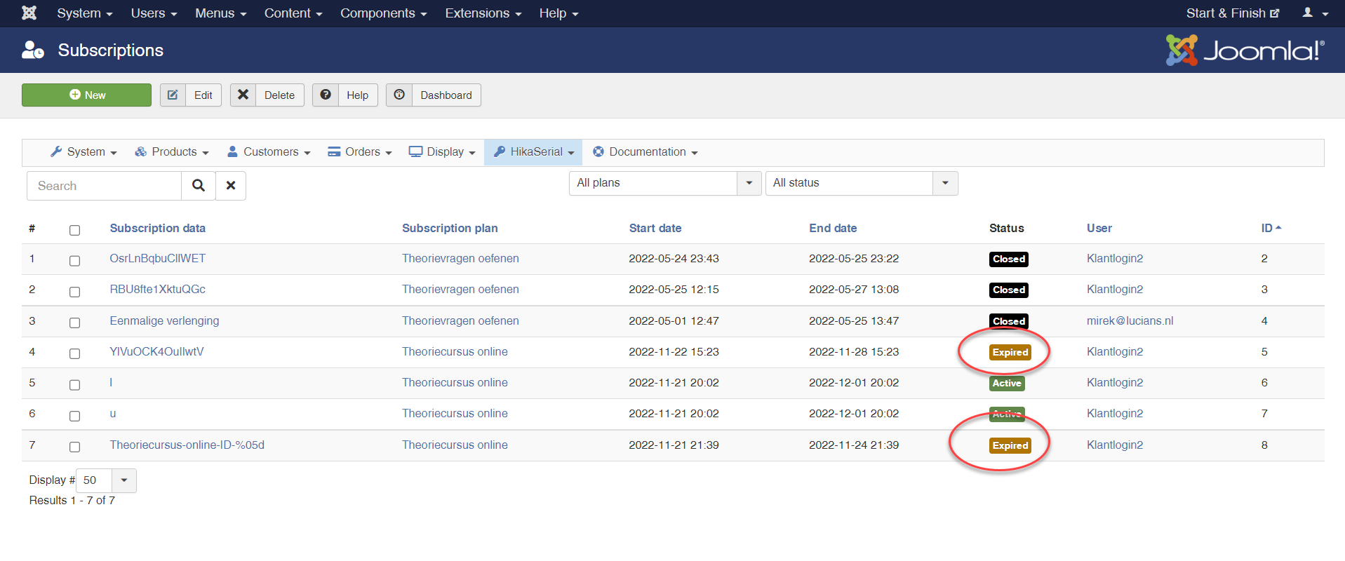Viewport: 1345px width, 561px height.
Task: Open the Components menu
Action: tap(384, 13)
